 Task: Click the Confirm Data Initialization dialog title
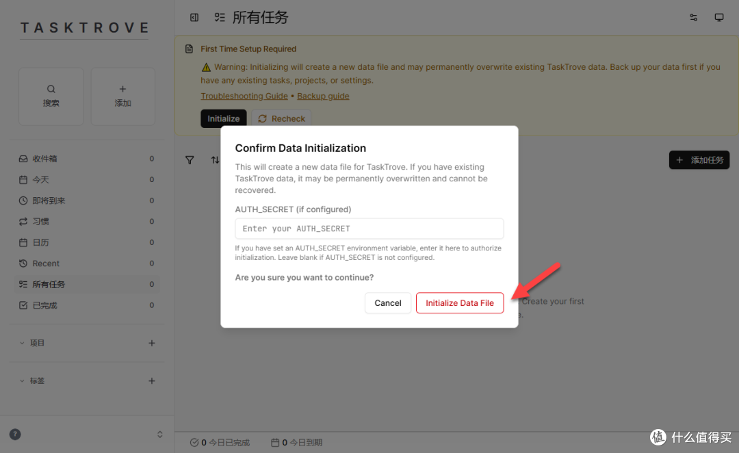(x=300, y=148)
